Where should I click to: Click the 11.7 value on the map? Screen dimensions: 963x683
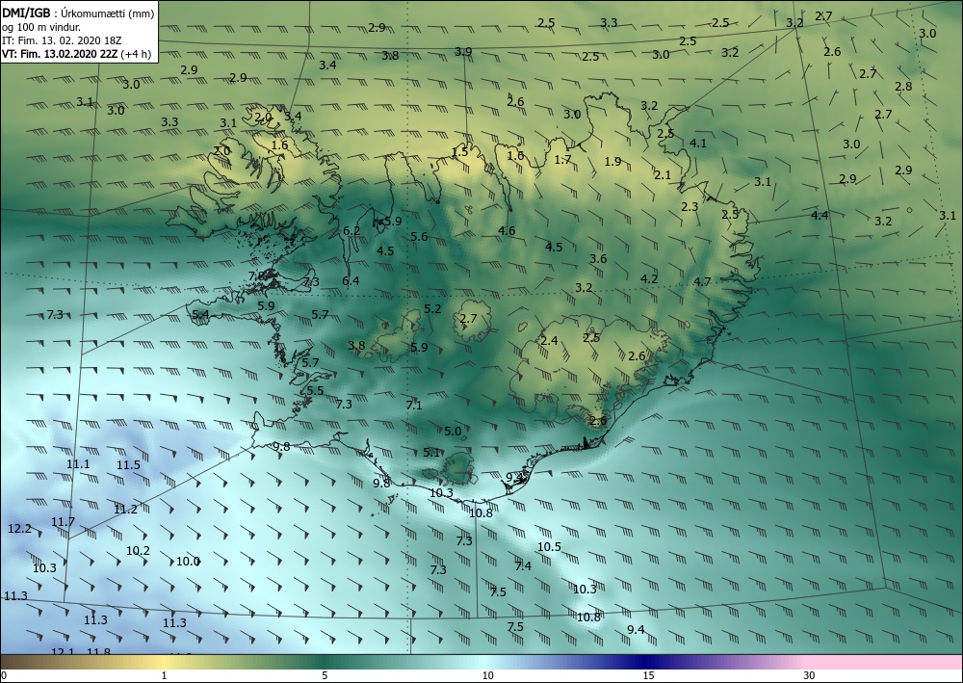click(x=63, y=521)
